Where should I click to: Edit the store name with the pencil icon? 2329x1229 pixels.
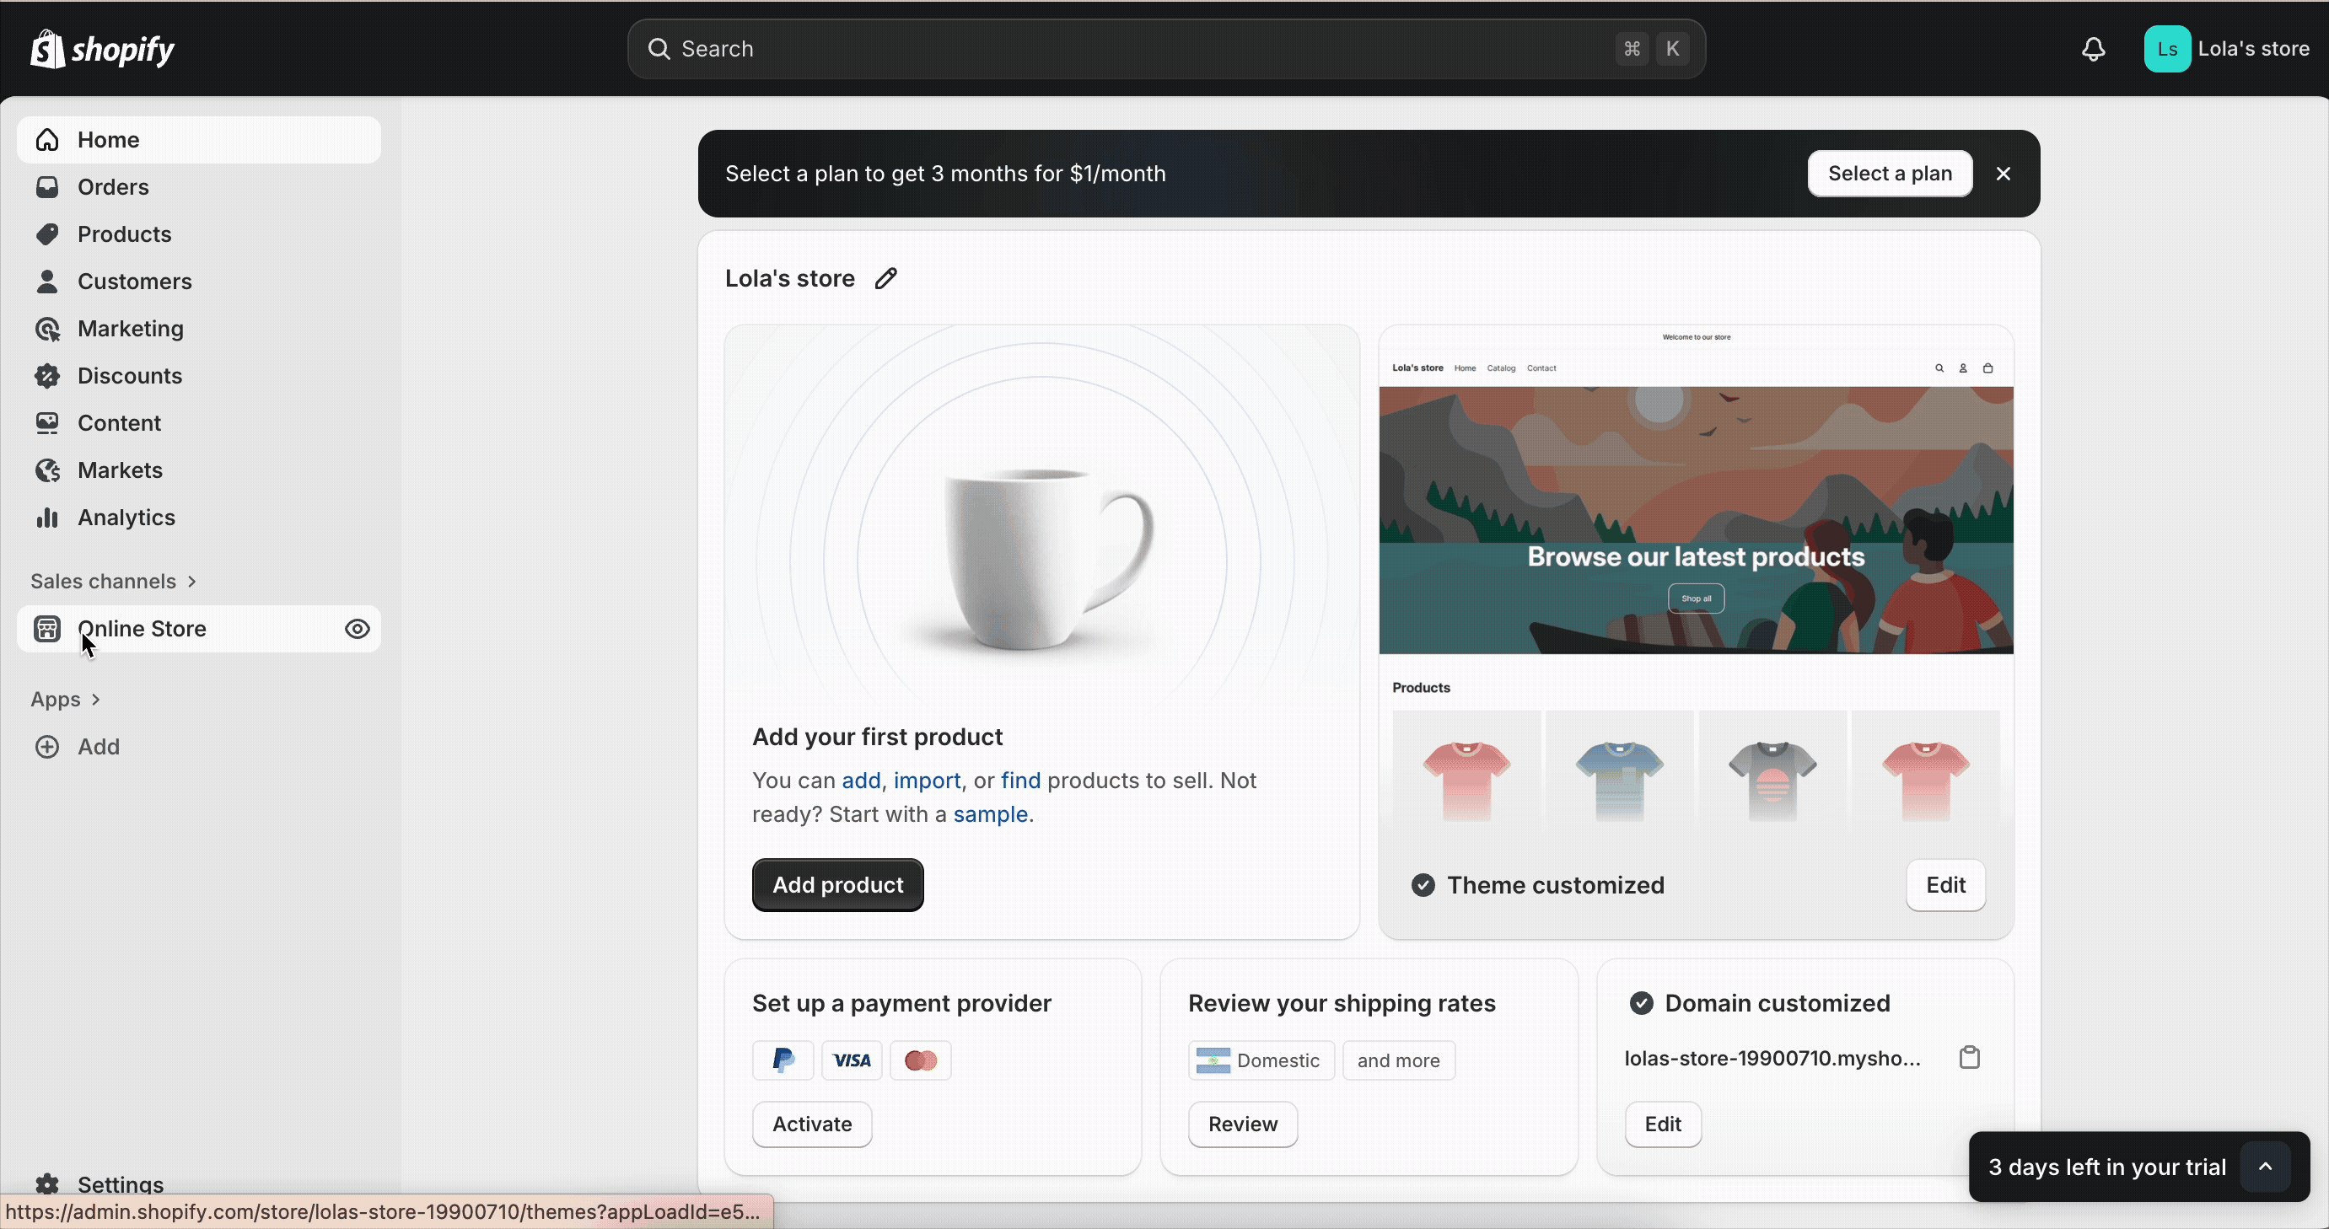click(x=885, y=278)
